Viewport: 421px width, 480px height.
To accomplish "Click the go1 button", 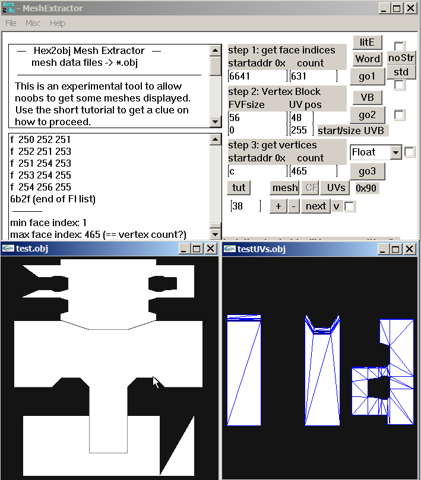I will tap(367, 76).
